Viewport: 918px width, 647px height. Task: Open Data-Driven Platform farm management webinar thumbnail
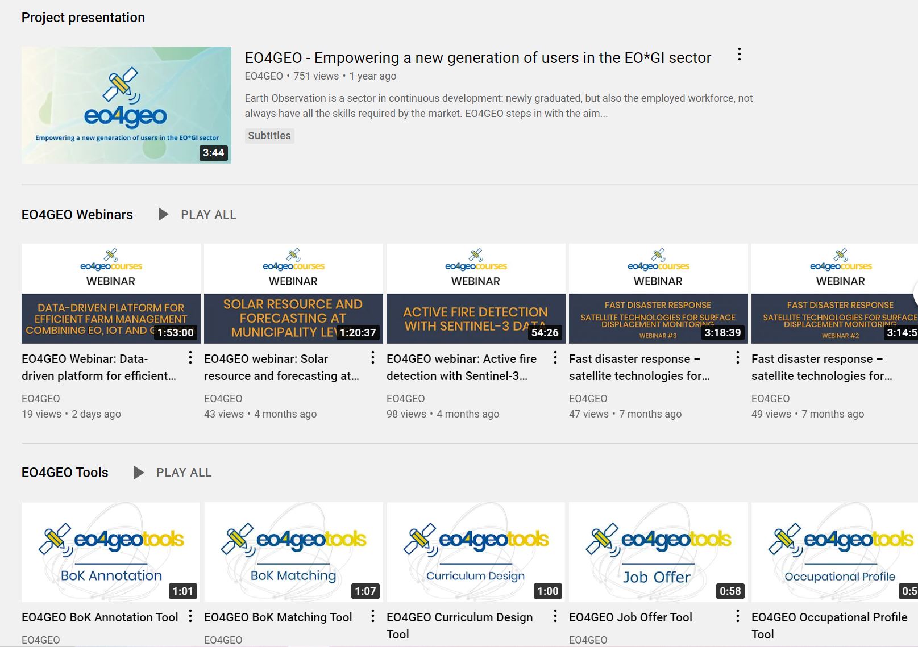[111, 294]
